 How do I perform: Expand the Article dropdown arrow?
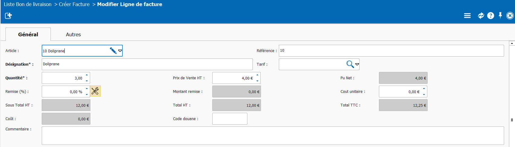pos(120,51)
